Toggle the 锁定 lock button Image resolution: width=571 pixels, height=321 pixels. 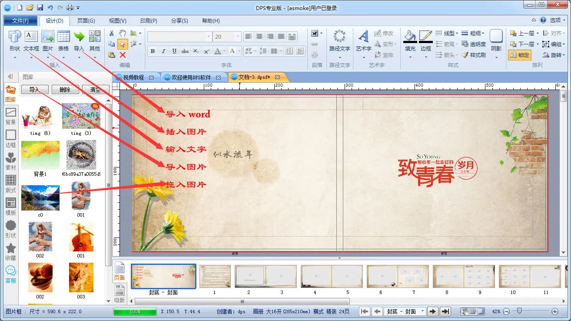point(519,55)
